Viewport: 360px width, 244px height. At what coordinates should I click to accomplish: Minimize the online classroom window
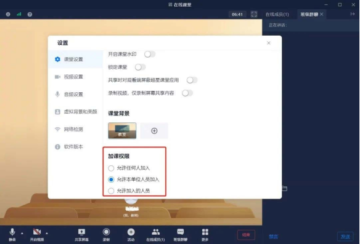(x=326, y=4)
